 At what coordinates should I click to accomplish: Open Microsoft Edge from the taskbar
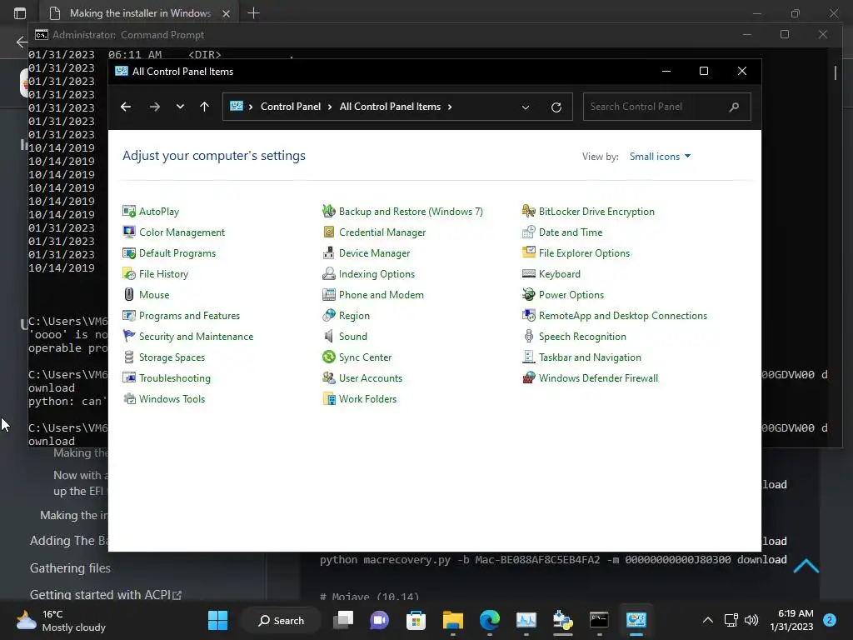(x=490, y=620)
